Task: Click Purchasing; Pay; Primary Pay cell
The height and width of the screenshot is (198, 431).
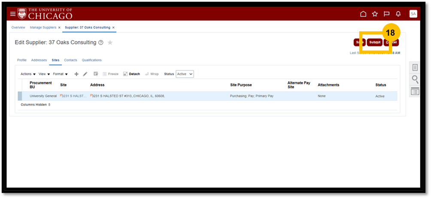Action: pyautogui.click(x=252, y=96)
